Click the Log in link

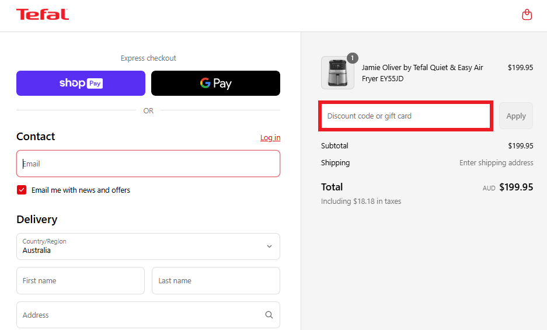click(x=270, y=138)
